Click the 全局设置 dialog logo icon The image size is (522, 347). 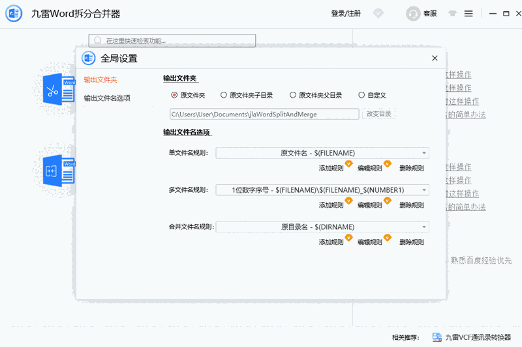point(89,59)
